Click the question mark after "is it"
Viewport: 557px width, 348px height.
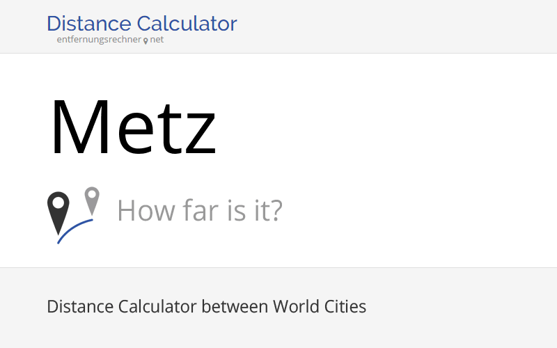click(276, 210)
